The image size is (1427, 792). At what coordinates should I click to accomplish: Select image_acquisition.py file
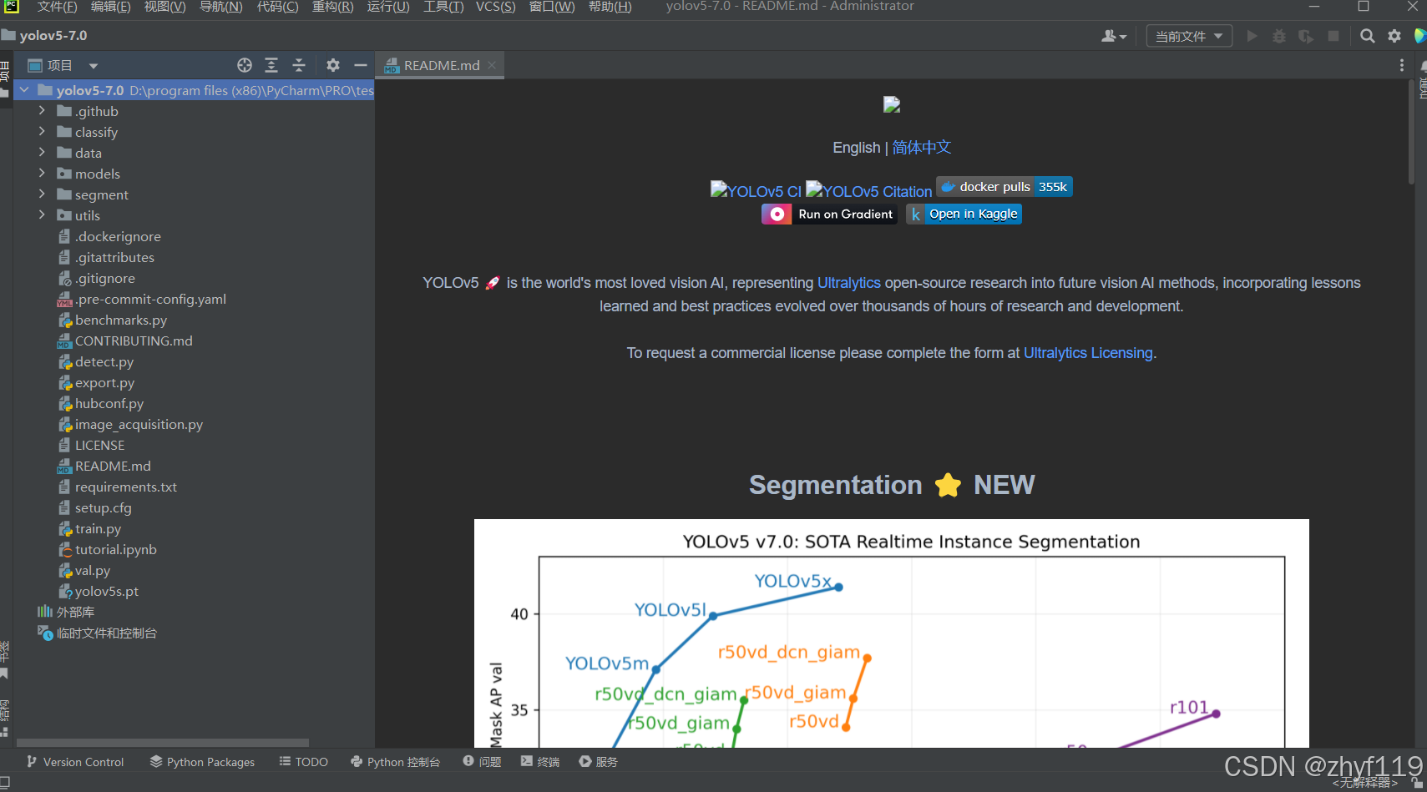coord(139,425)
